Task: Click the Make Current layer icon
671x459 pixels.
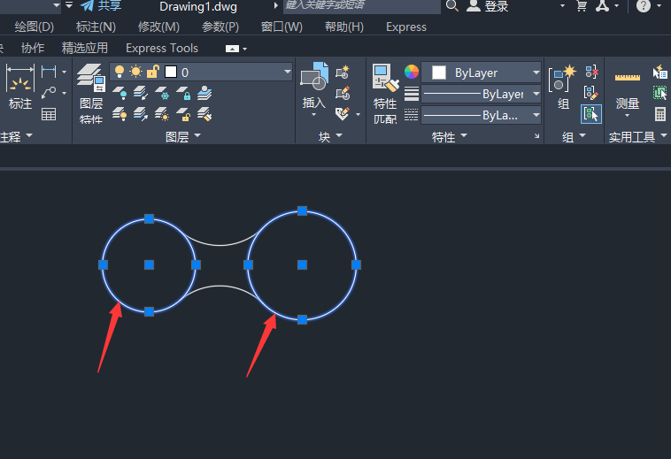Action: click(x=204, y=93)
